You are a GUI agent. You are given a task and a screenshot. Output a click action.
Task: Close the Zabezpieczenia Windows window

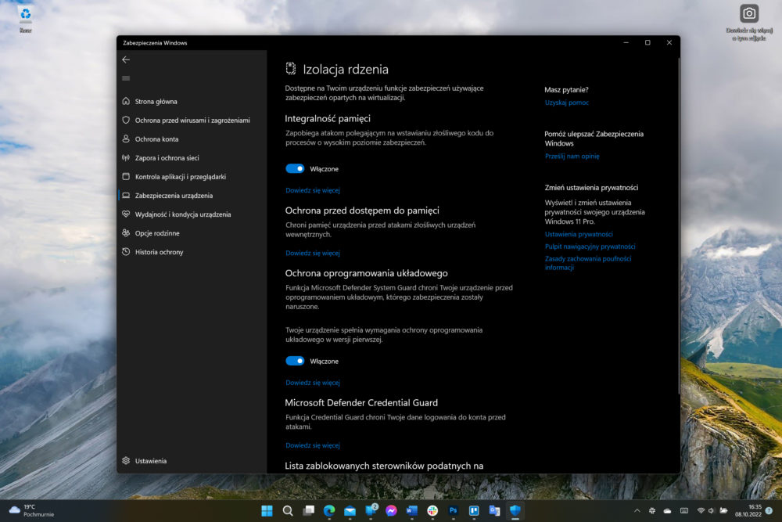[669, 43]
